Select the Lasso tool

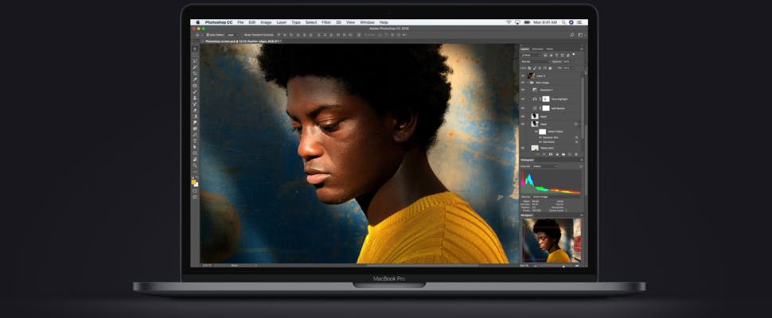195,61
